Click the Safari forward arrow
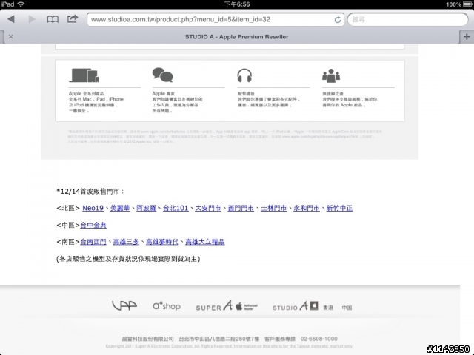The height and width of the screenshot is (355, 474). 32,19
